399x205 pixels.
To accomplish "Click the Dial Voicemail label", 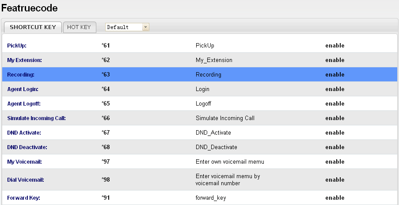I will 26,180.
